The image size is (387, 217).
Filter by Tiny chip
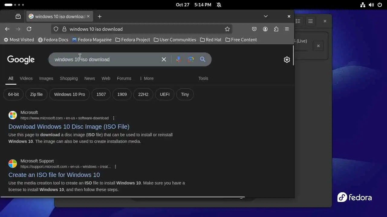(185, 94)
